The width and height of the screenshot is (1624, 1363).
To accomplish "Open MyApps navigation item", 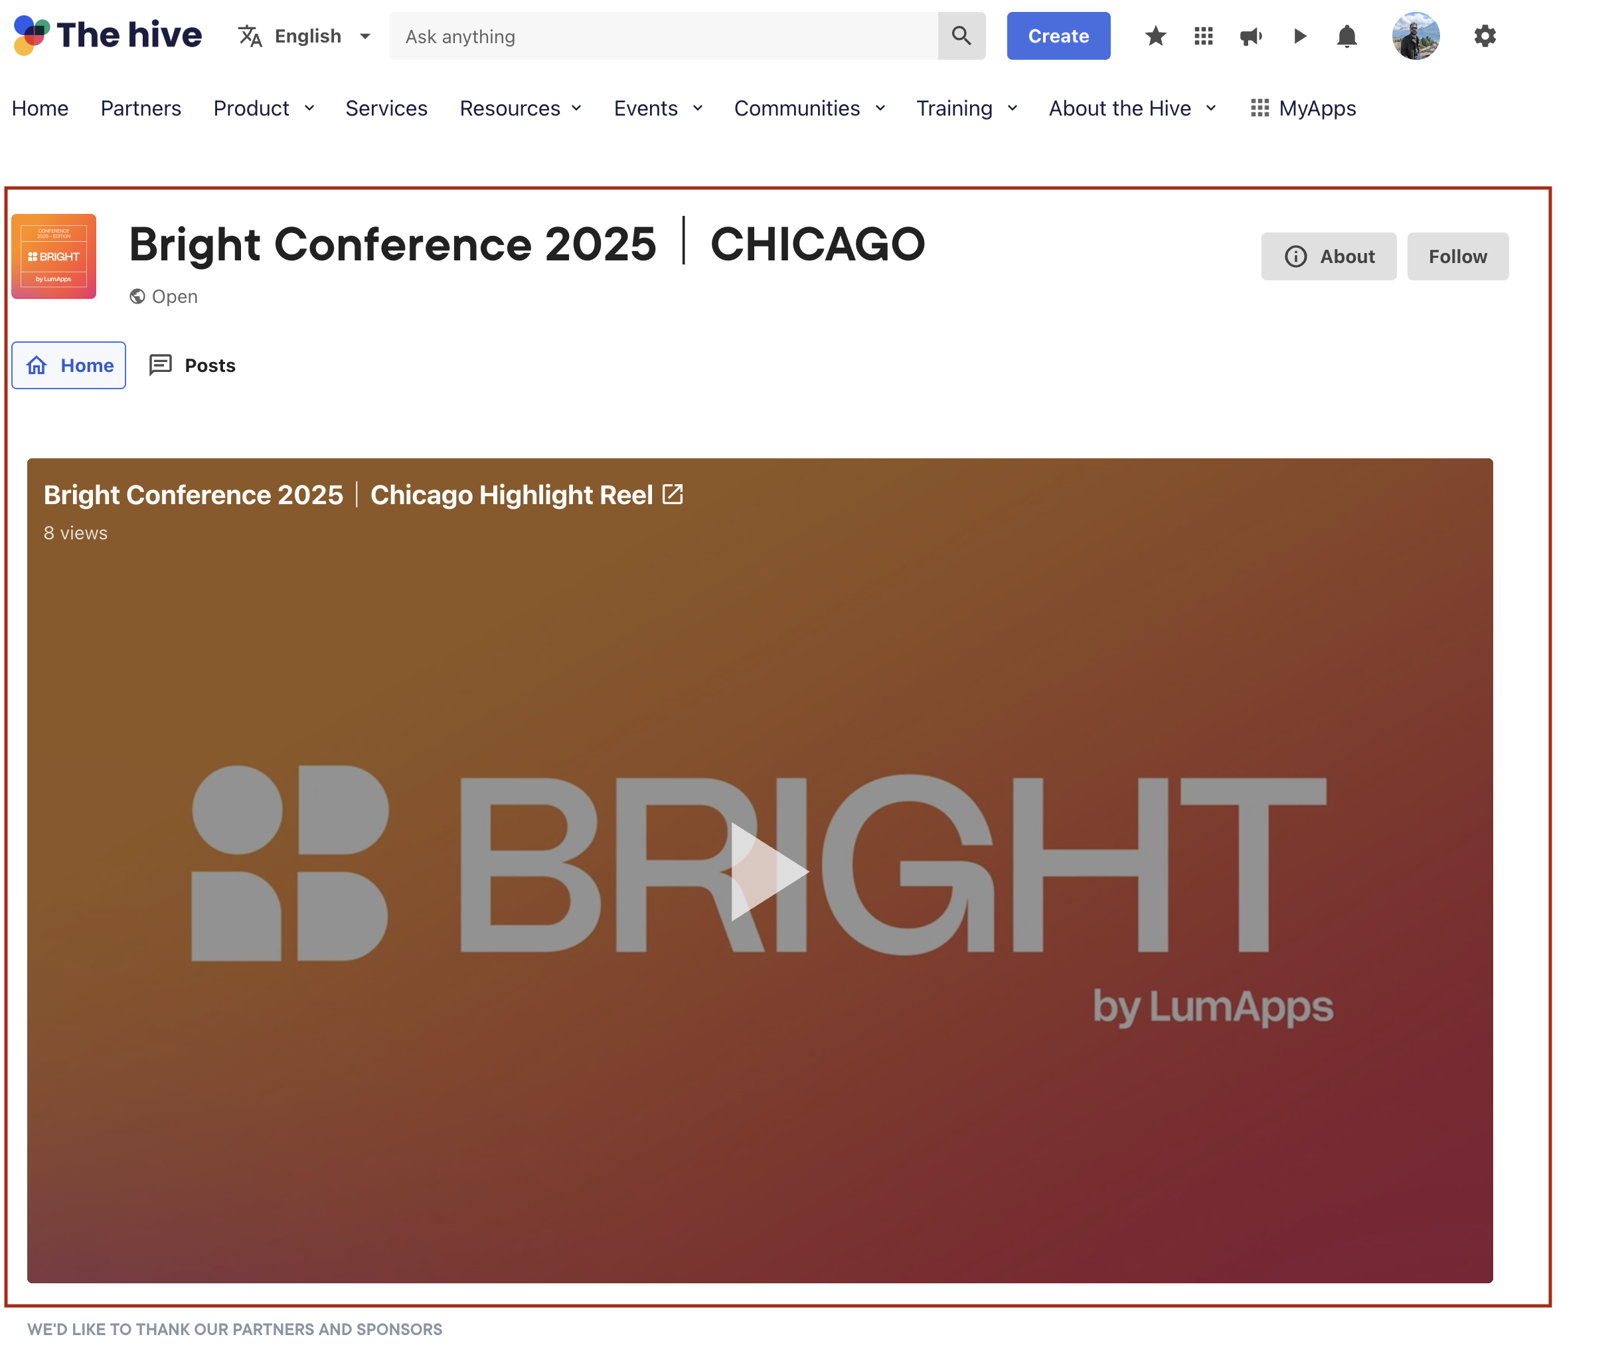I will point(1303,108).
